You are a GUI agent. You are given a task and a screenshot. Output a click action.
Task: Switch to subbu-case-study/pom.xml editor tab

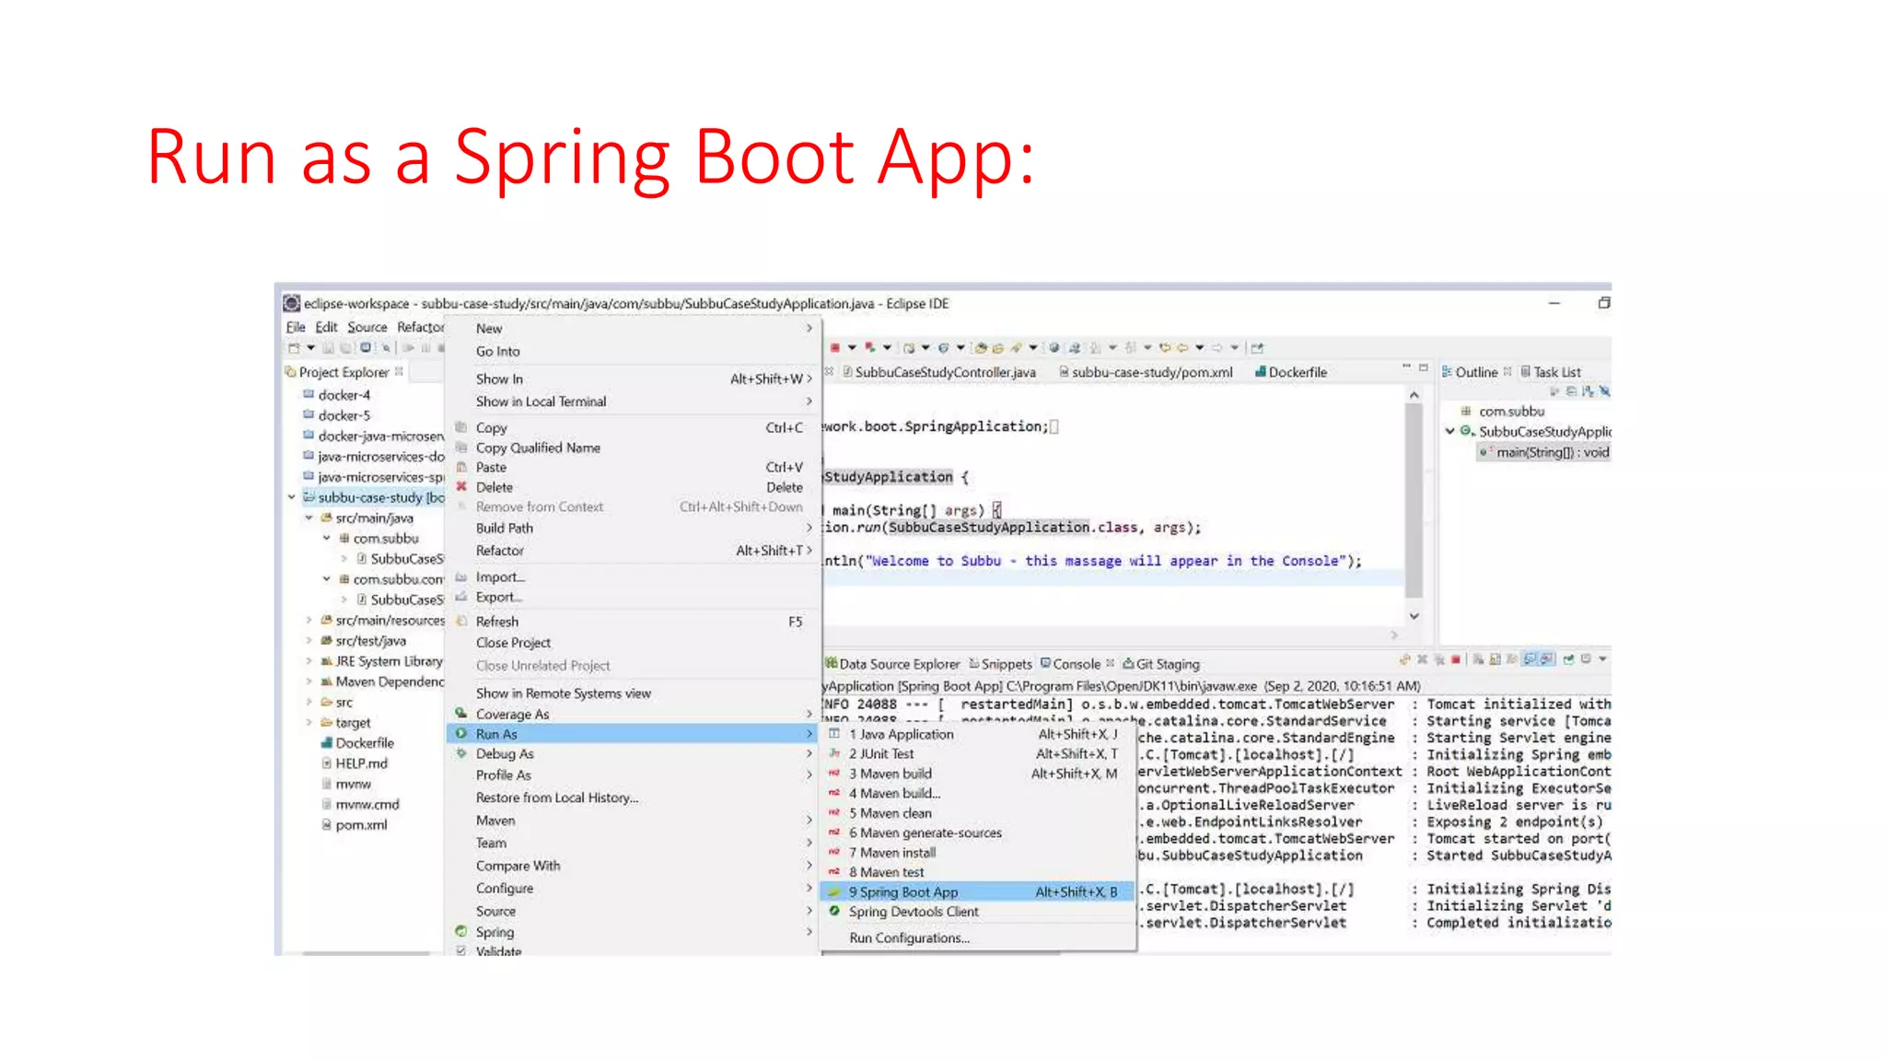pyautogui.click(x=1146, y=372)
